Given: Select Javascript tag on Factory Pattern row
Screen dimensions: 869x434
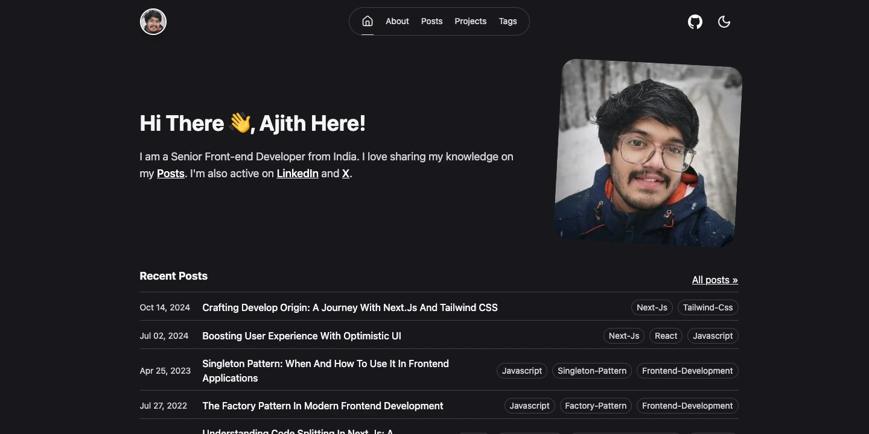Looking at the screenshot, I should [x=530, y=406].
